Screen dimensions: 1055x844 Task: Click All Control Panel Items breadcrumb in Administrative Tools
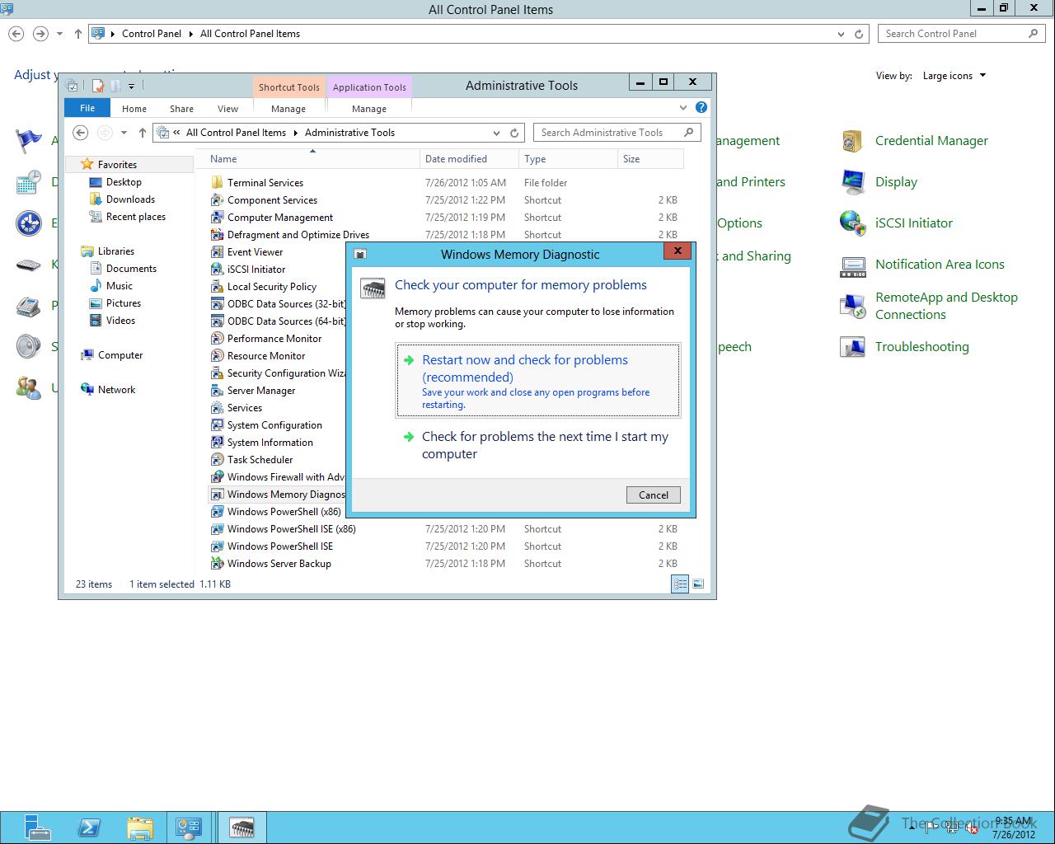tap(236, 133)
